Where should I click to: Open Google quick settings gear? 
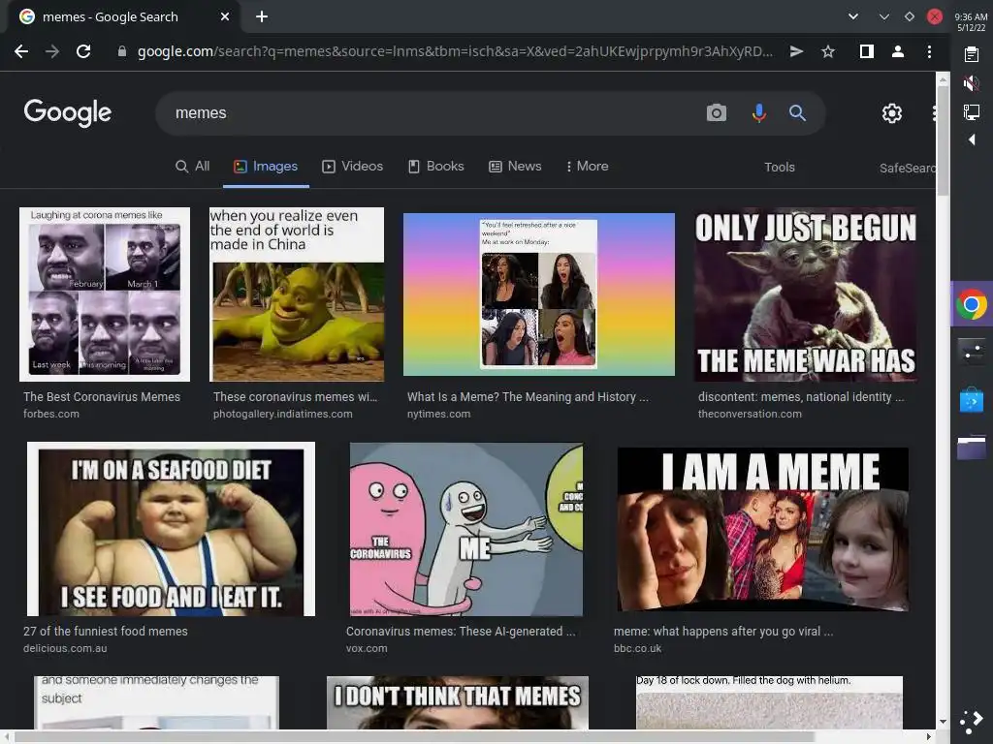[x=892, y=113]
